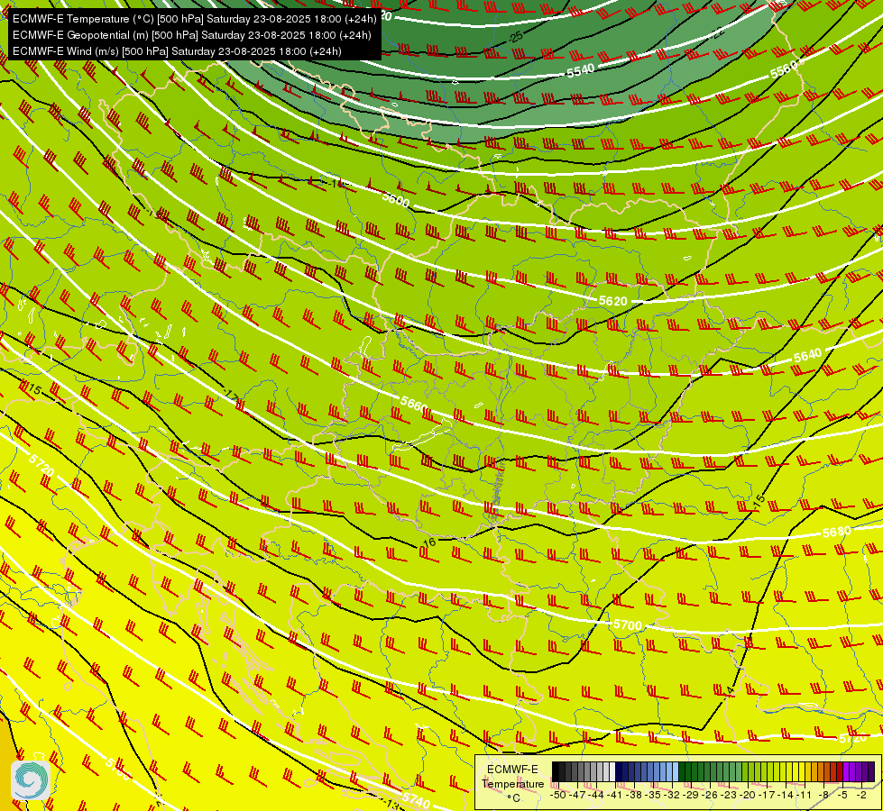883x811 pixels.
Task: Click the -41 tick label in legend
Action: coord(615,795)
